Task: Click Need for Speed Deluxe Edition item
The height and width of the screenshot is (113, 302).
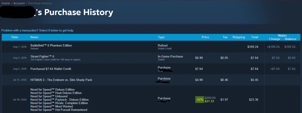Action: pos(52,90)
